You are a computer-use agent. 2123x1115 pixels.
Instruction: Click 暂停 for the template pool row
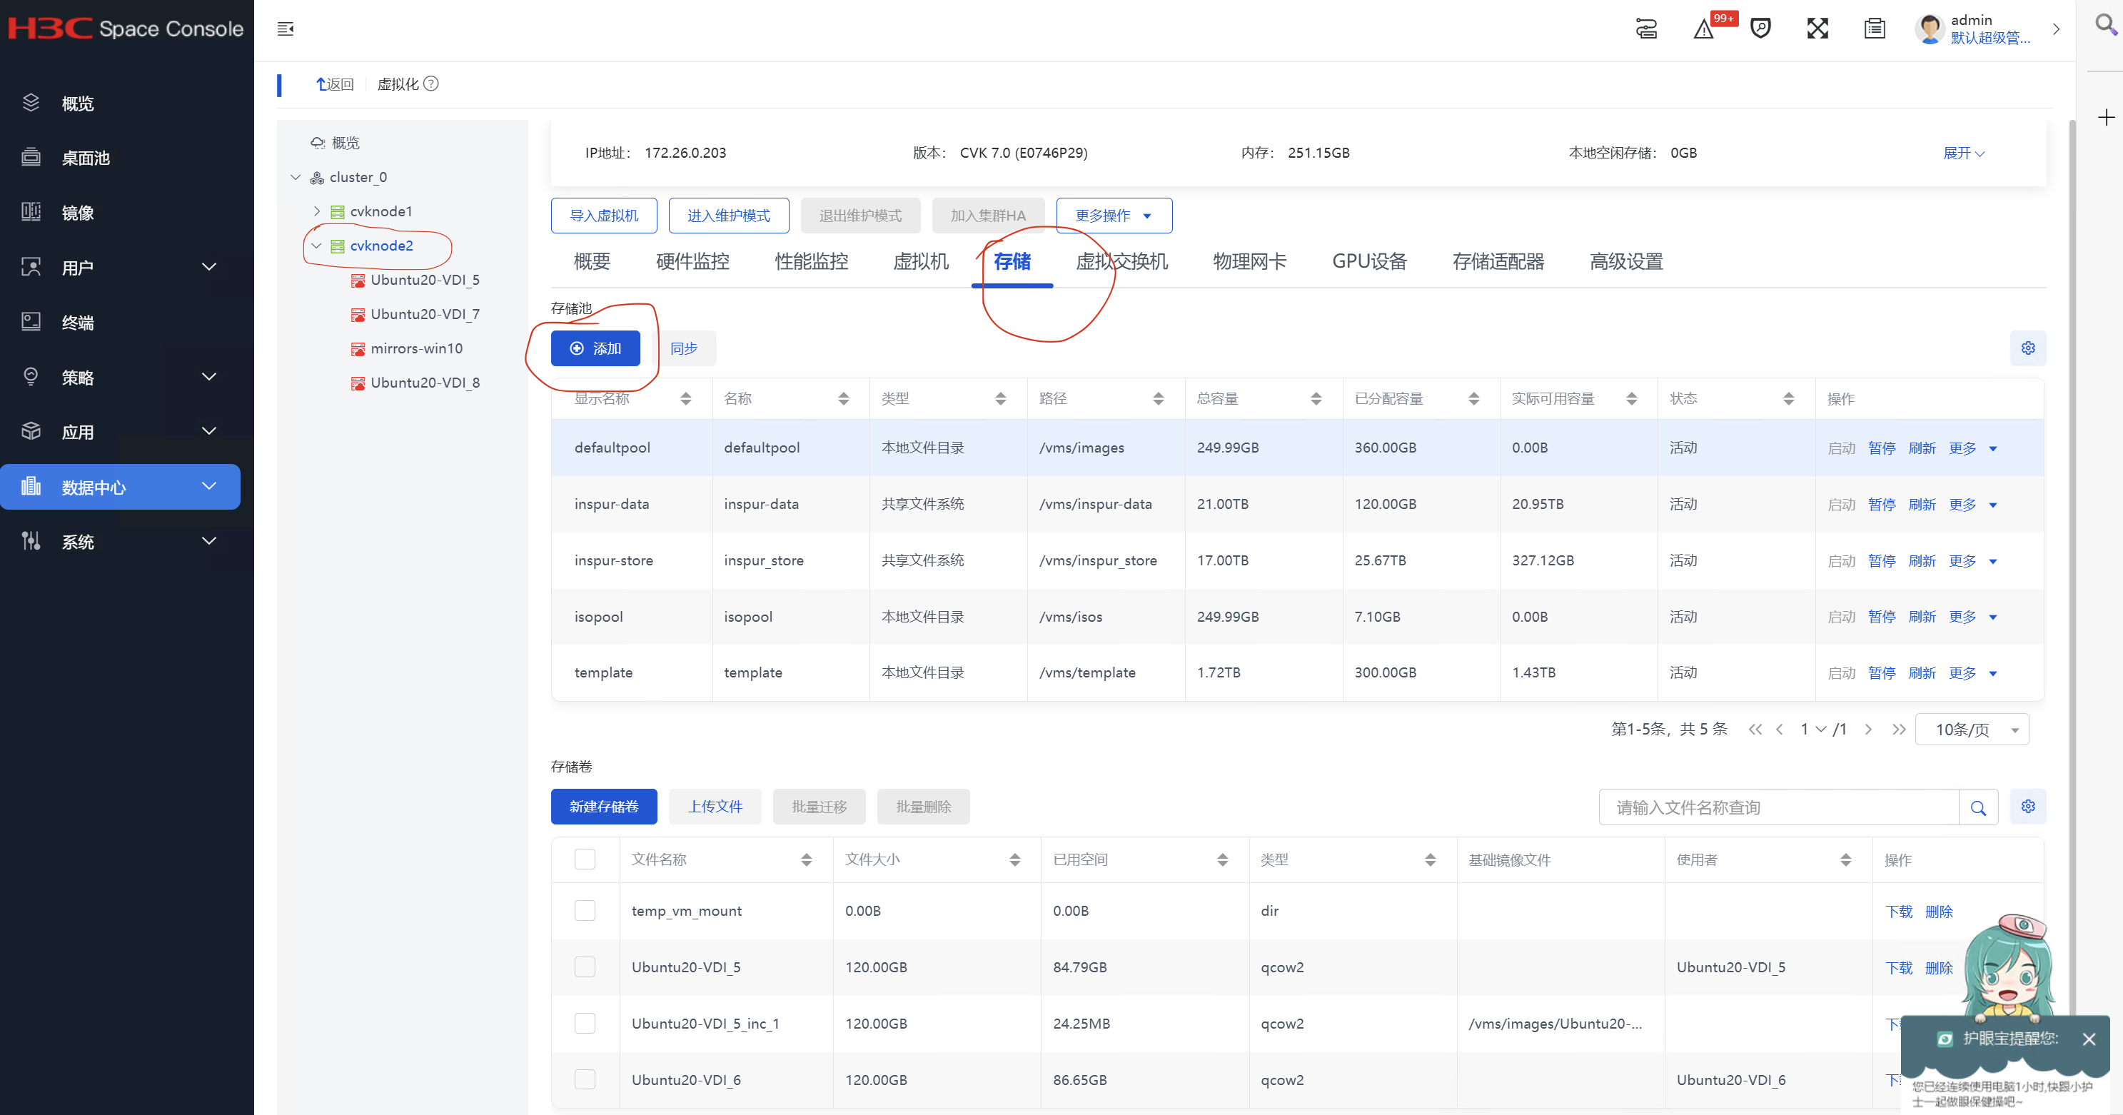pos(1882,672)
